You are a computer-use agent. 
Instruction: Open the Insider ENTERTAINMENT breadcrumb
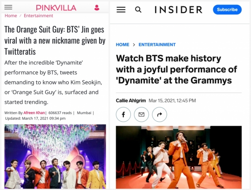157,44
